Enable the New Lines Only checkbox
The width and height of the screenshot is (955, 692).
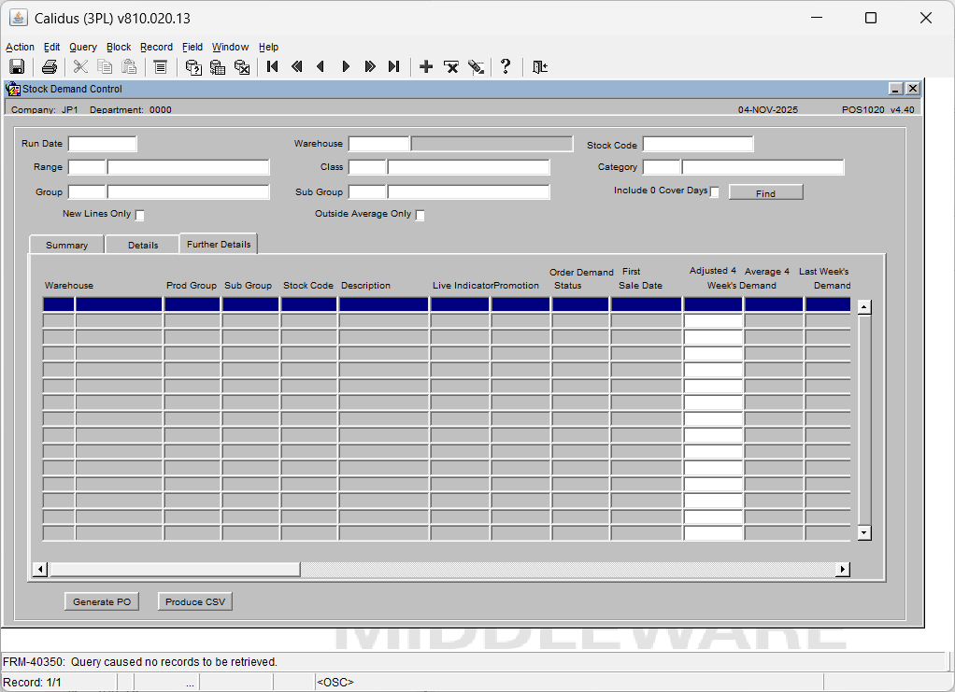click(x=140, y=216)
